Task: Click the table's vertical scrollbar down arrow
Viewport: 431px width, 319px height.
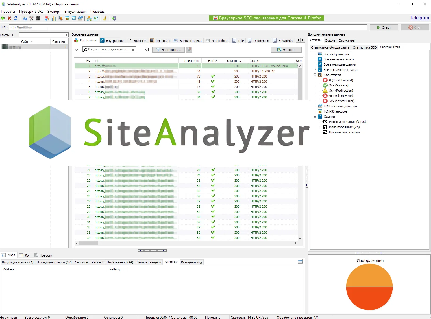Action: click(300, 238)
